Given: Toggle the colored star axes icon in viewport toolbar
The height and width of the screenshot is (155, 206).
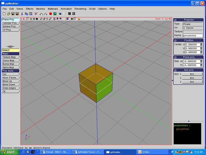Looking at the screenshot, I should coord(75,19).
